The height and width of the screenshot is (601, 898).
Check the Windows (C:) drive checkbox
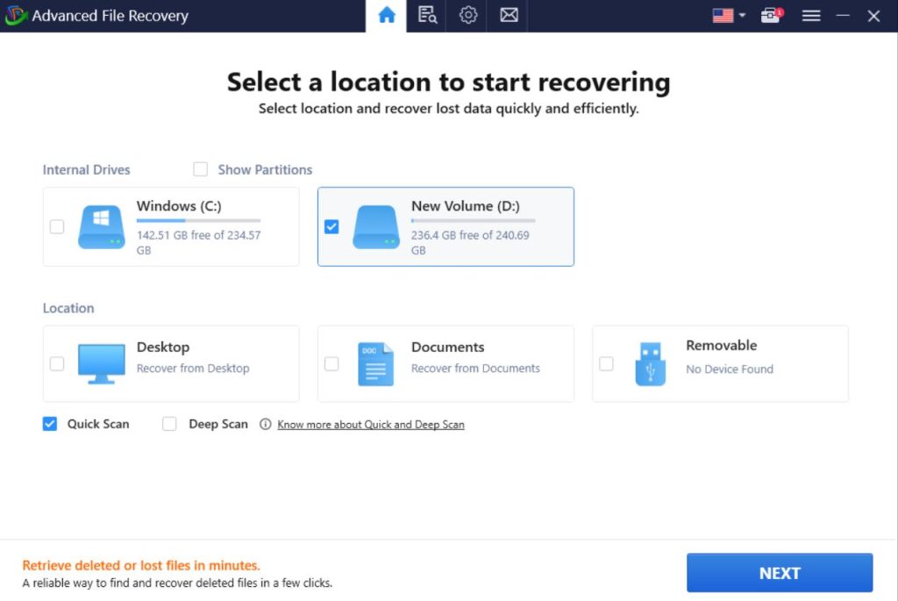pyautogui.click(x=57, y=226)
